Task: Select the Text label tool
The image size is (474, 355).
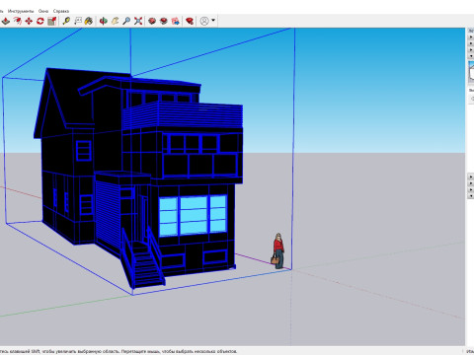Action: 78,22
